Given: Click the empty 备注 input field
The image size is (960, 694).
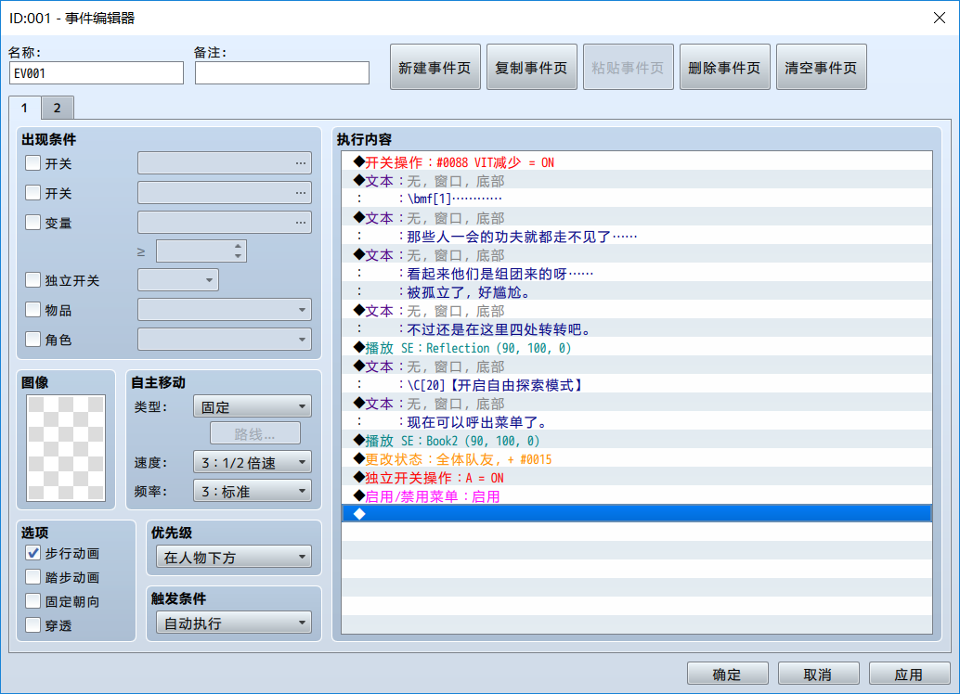Looking at the screenshot, I should (x=282, y=72).
